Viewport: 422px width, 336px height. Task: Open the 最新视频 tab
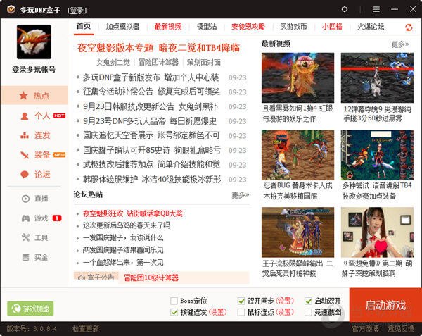pos(168,26)
